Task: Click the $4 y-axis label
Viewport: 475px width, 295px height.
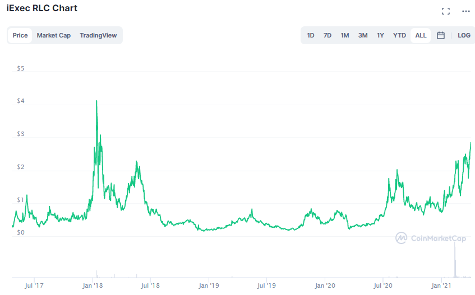Action: tap(21, 101)
